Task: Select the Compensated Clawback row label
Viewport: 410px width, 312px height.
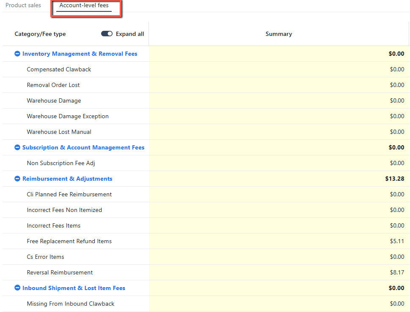Action: (x=59, y=69)
